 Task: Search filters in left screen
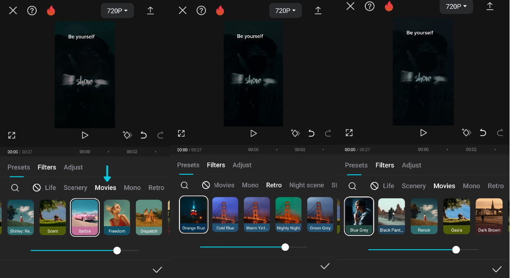pos(15,188)
